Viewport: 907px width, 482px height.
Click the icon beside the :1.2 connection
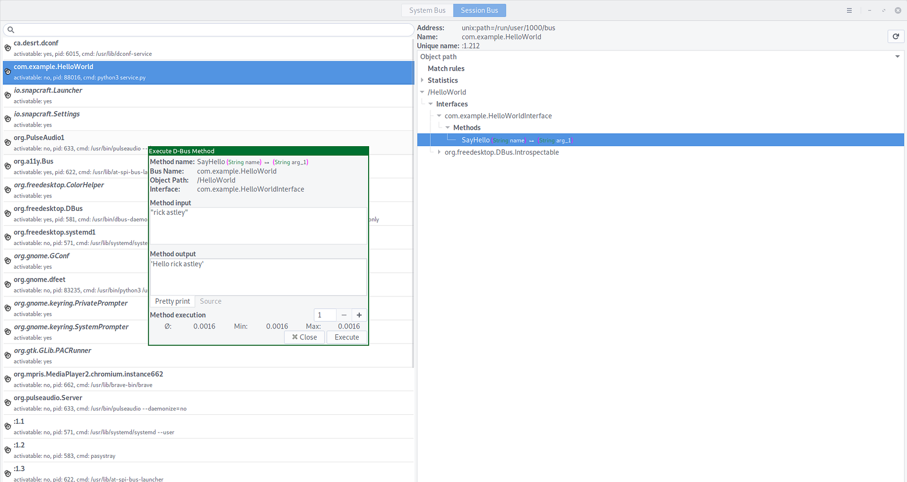(8, 450)
